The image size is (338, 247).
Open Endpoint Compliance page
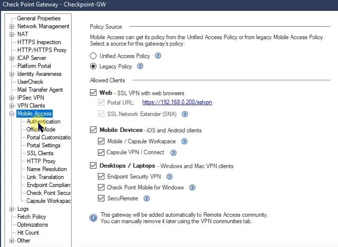click(x=49, y=185)
